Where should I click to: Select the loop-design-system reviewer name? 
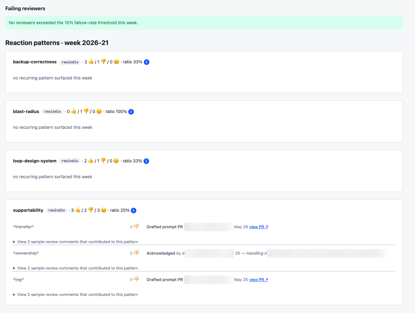pos(35,161)
